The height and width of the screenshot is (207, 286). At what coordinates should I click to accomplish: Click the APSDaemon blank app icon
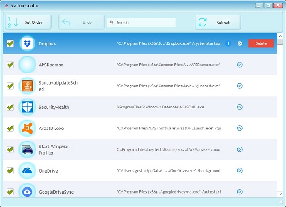pos(27,65)
